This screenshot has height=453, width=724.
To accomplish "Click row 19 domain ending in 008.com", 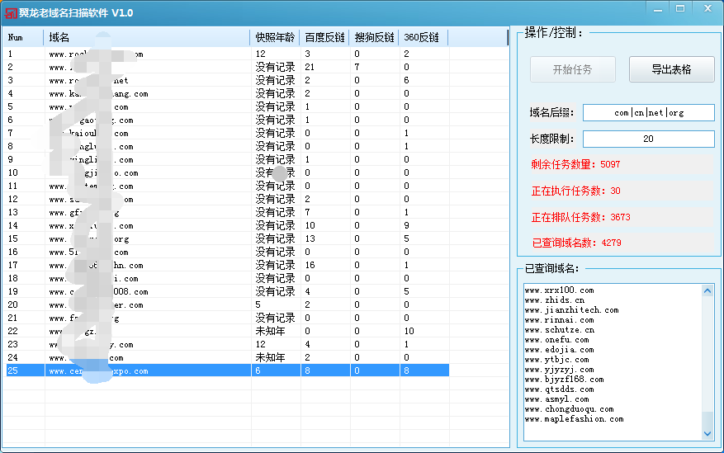I will pyautogui.click(x=98, y=291).
